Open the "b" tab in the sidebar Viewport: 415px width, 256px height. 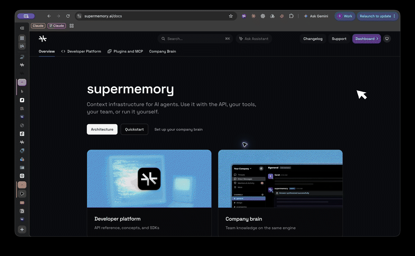(22, 91)
